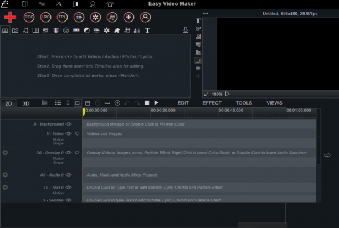The width and height of the screenshot is (339, 228).
Task: Mute the V - Video track speaker
Action: tap(77, 134)
